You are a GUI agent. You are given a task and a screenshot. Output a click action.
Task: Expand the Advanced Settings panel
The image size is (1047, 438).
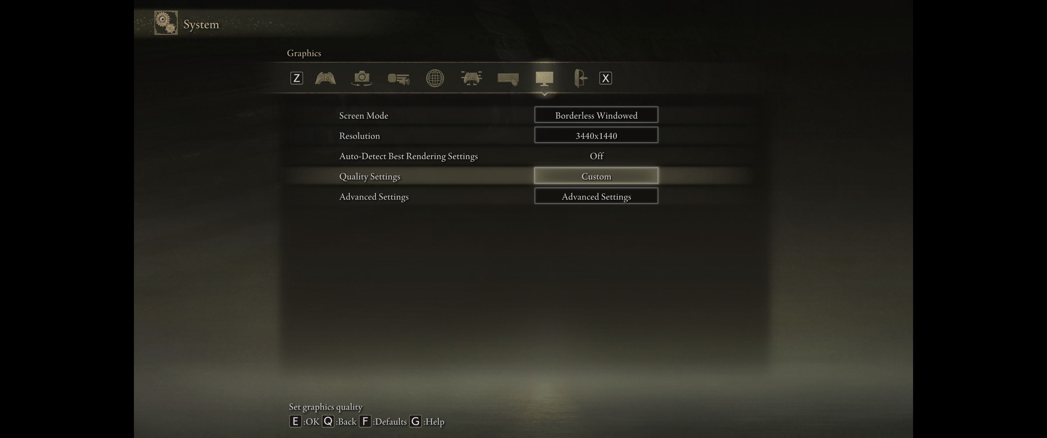[596, 196]
